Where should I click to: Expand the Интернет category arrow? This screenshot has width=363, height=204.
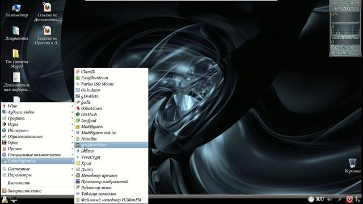[x=72, y=130]
